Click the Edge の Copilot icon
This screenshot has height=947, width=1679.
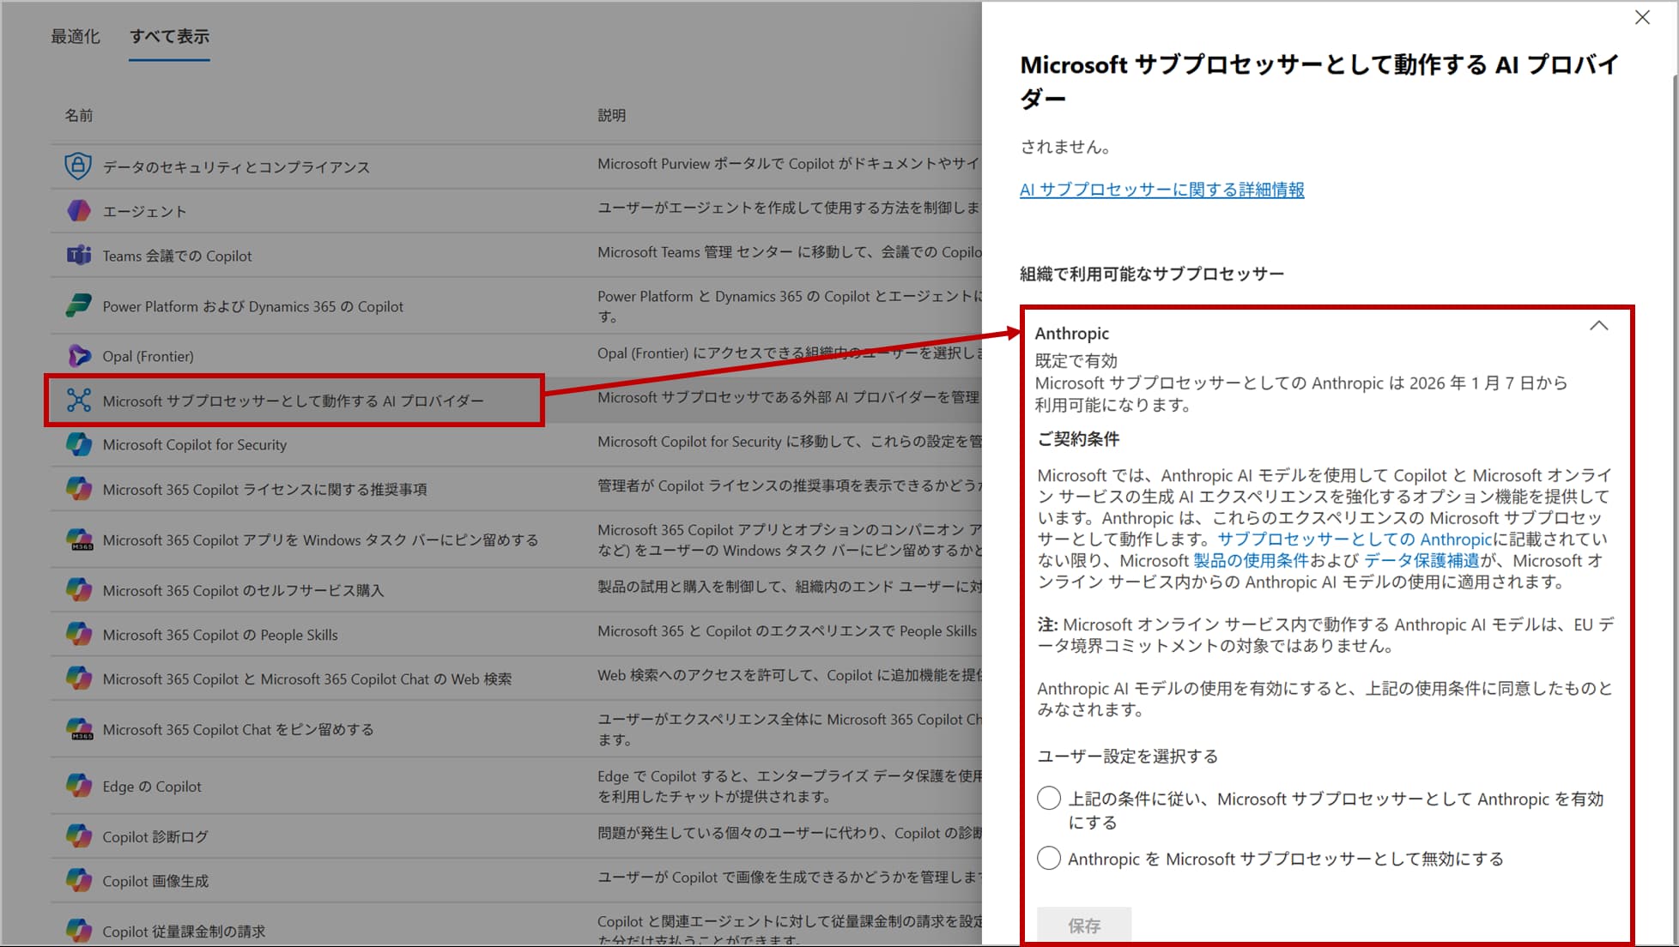point(78,786)
